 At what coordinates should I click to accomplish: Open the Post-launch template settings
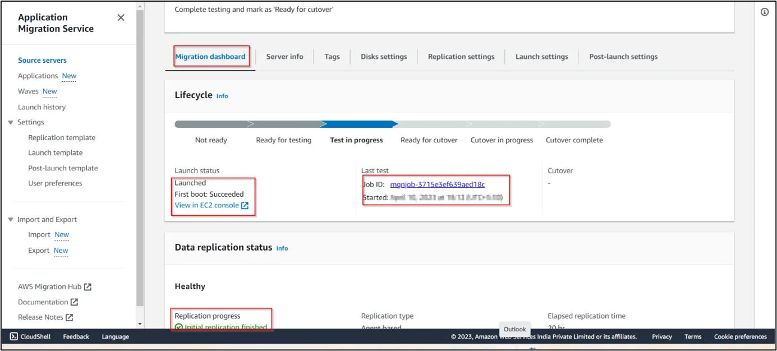[63, 168]
